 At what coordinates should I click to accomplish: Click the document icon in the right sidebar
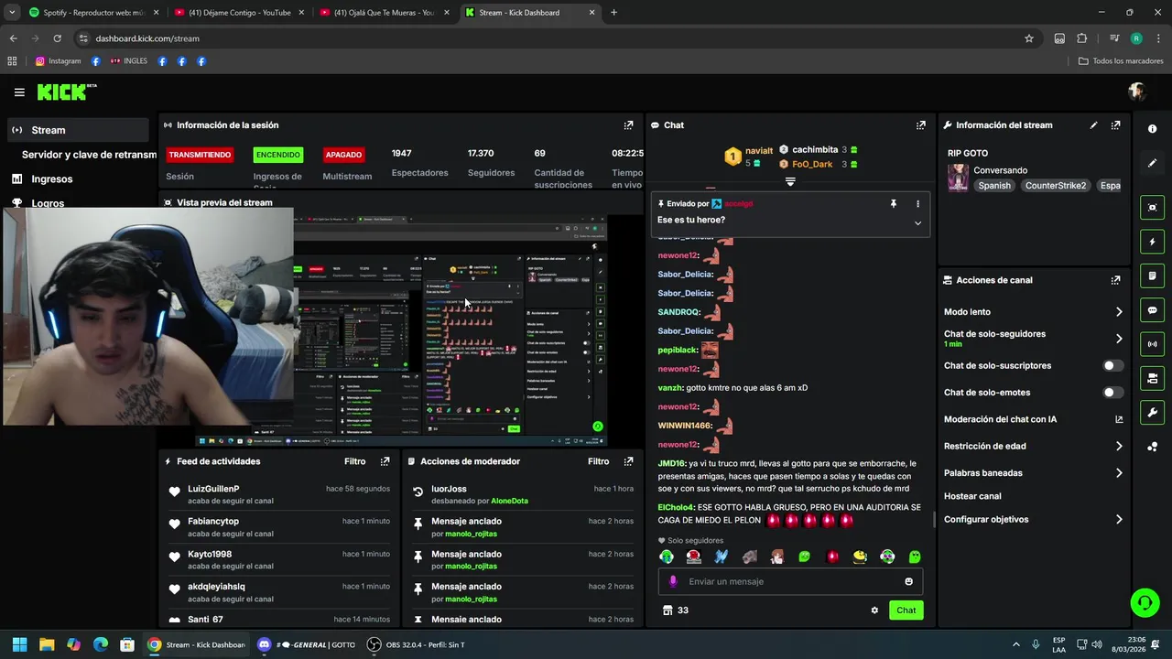pos(1152,276)
